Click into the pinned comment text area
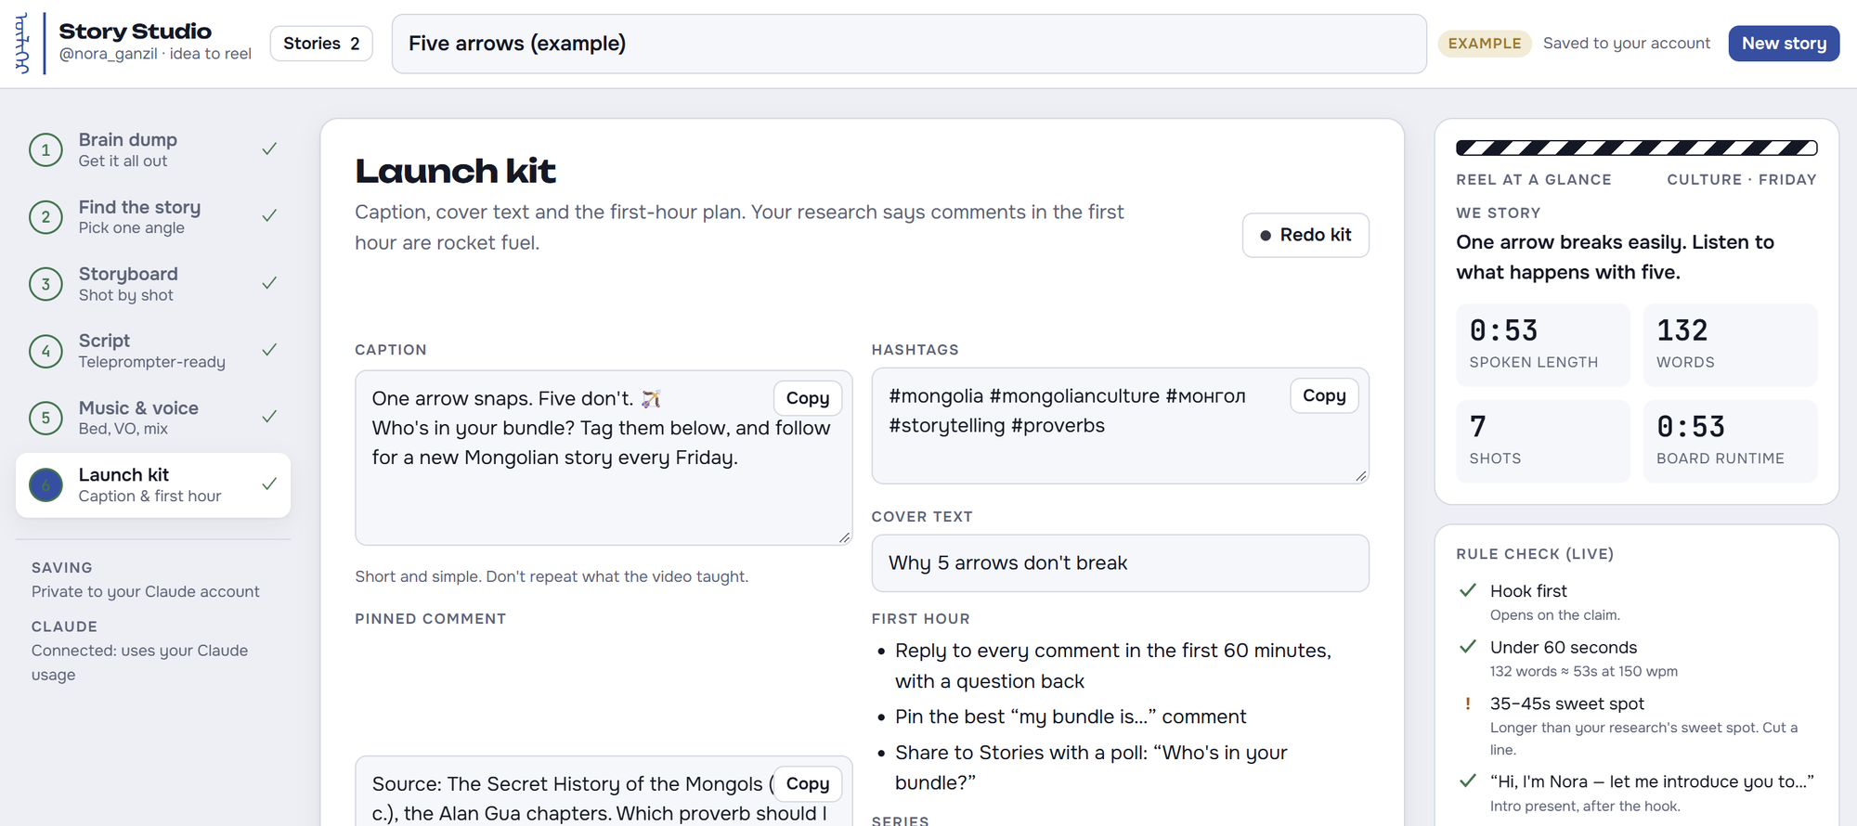This screenshot has width=1857, height=826. pos(604,792)
